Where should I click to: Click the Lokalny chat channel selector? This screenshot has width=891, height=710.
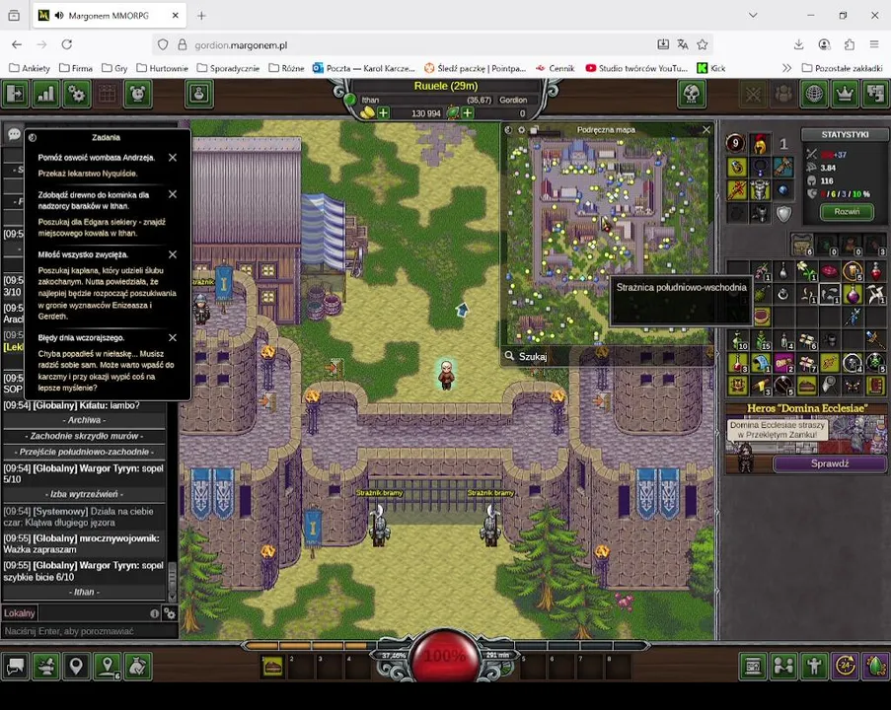[20, 613]
